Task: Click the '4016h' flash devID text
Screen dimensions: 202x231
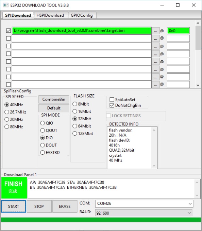Action: click(114, 145)
